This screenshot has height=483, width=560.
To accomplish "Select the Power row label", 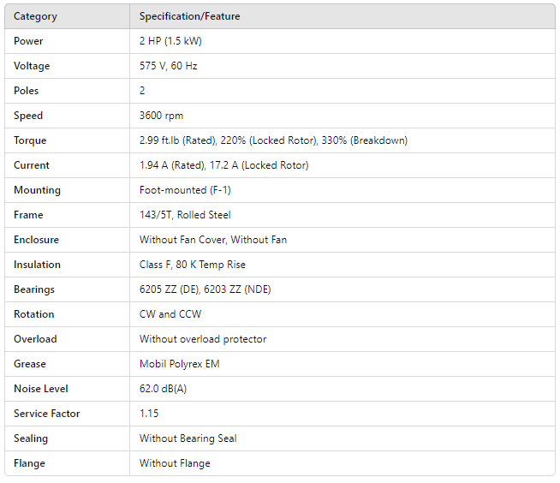I will (x=28, y=41).
